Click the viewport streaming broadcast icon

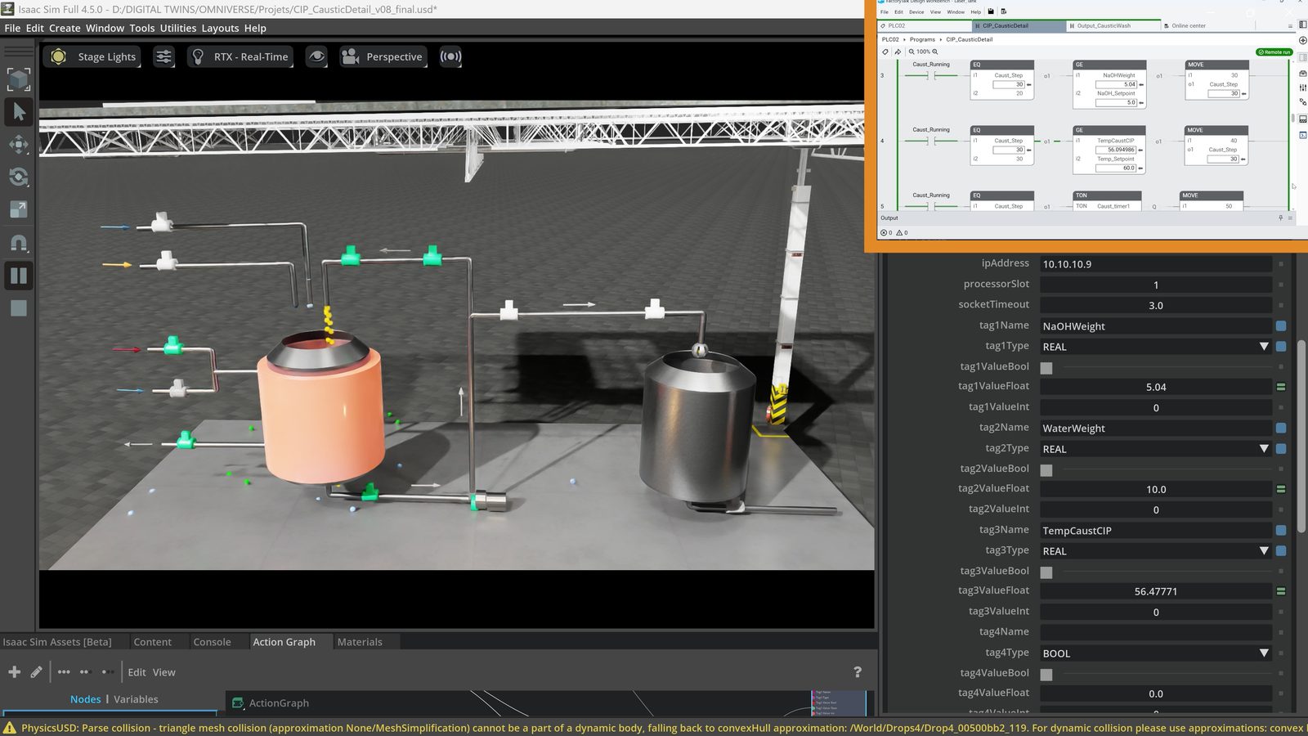pos(450,56)
